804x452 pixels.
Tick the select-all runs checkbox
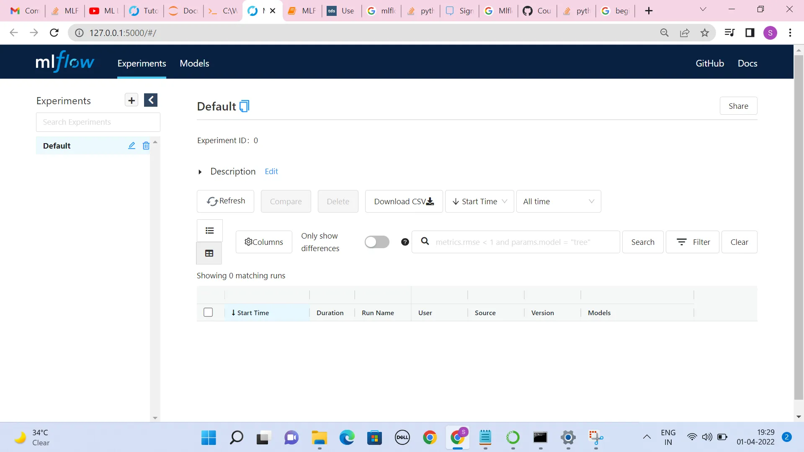tap(208, 313)
